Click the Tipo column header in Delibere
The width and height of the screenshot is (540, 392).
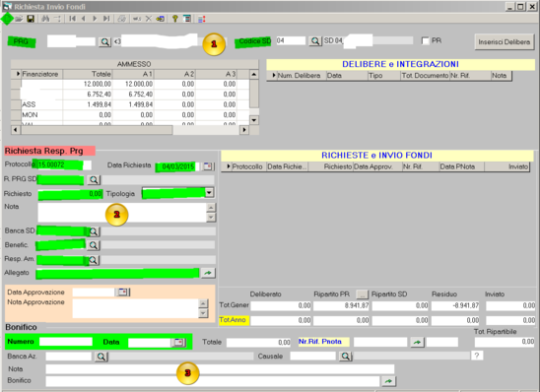pyautogui.click(x=384, y=76)
